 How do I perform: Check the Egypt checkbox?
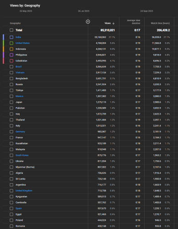(x=11, y=214)
